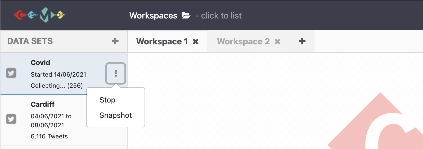The height and width of the screenshot is (149, 423).
Task: Click the Twitter icon beside Cardiff
Action: coord(11,119)
